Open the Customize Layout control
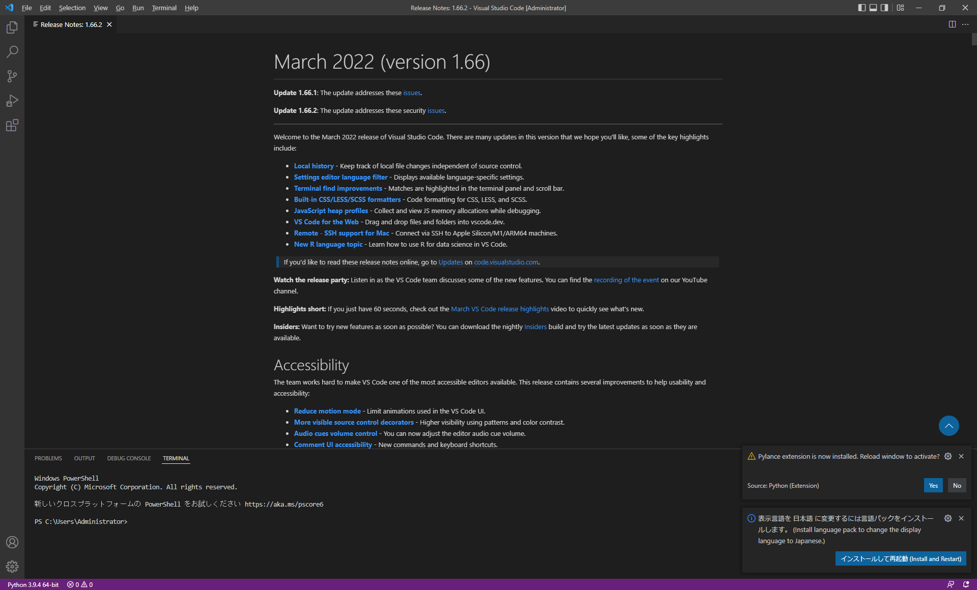Screen dimensions: 977x590 (901, 8)
